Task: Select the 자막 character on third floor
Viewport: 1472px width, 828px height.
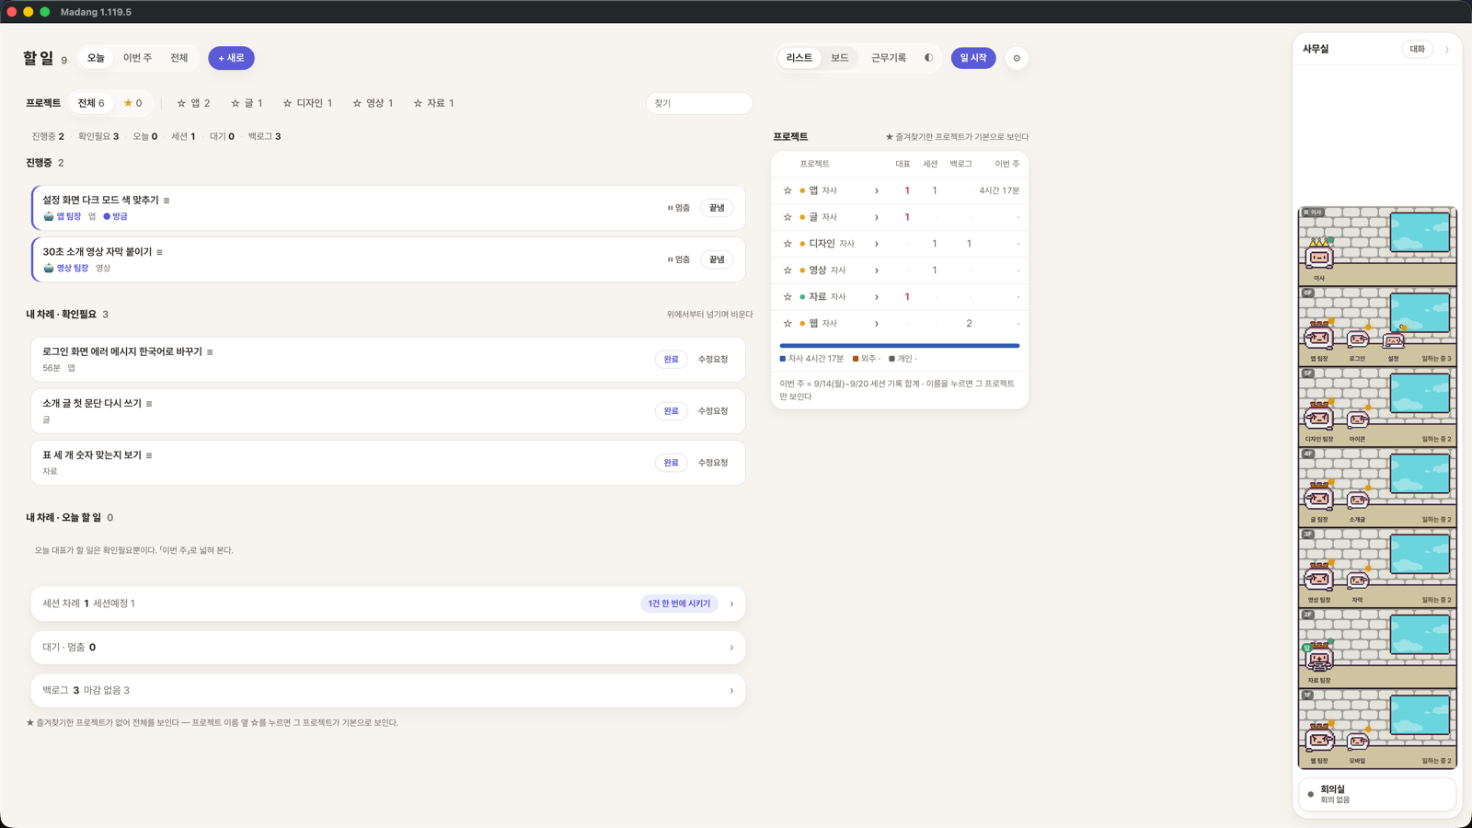Action: tap(1358, 581)
